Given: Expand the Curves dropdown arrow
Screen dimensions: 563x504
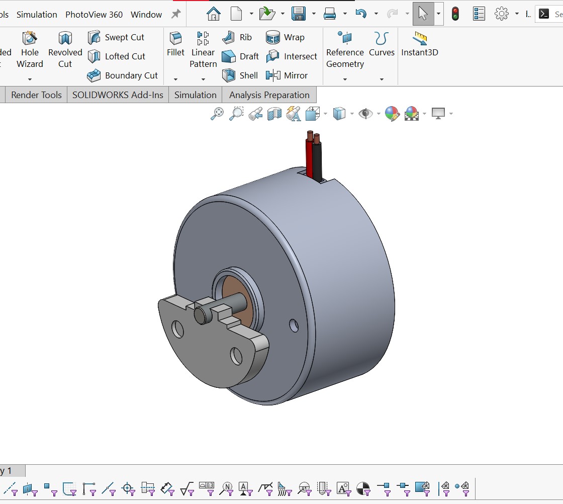Looking at the screenshot, I should tap(382, 79).
